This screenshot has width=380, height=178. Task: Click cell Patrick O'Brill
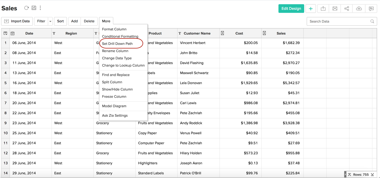pyautogui.click(x=199, y=173)
